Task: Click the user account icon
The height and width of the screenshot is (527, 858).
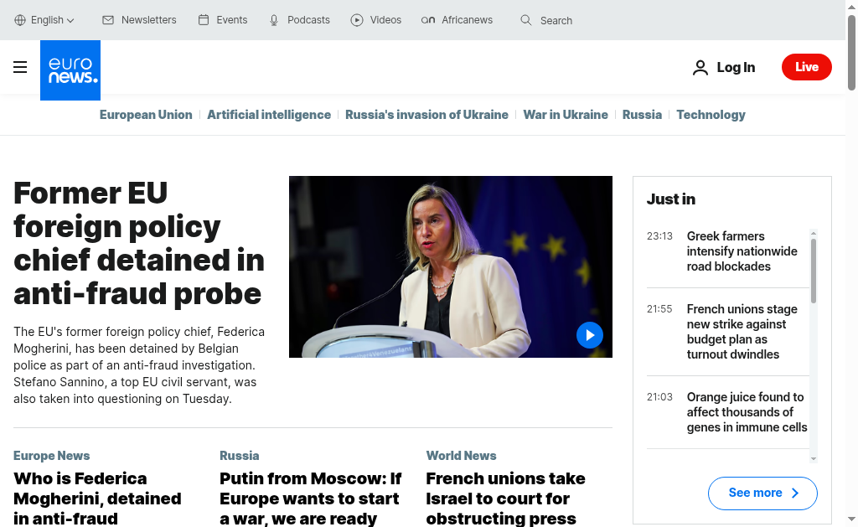Action: pyautogui.click(x=700, y=68)
